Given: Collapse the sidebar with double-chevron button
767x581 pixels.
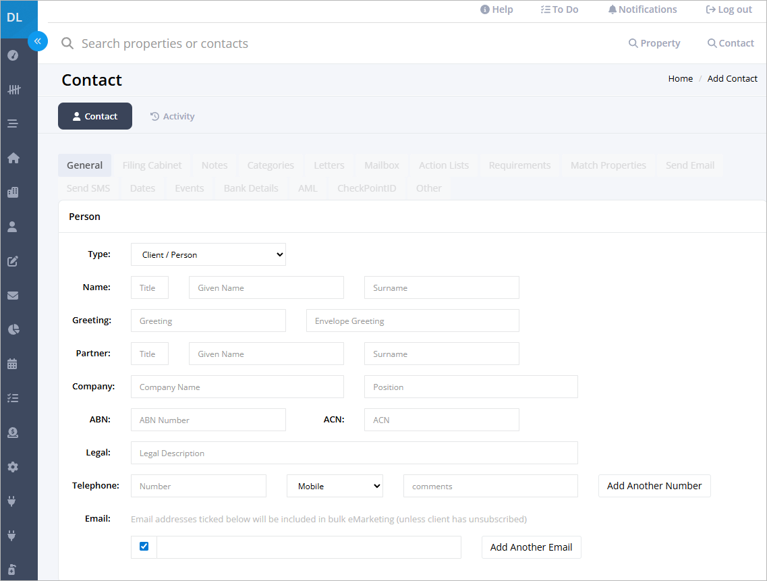Looking at the screenshot, I should [38, 41].
